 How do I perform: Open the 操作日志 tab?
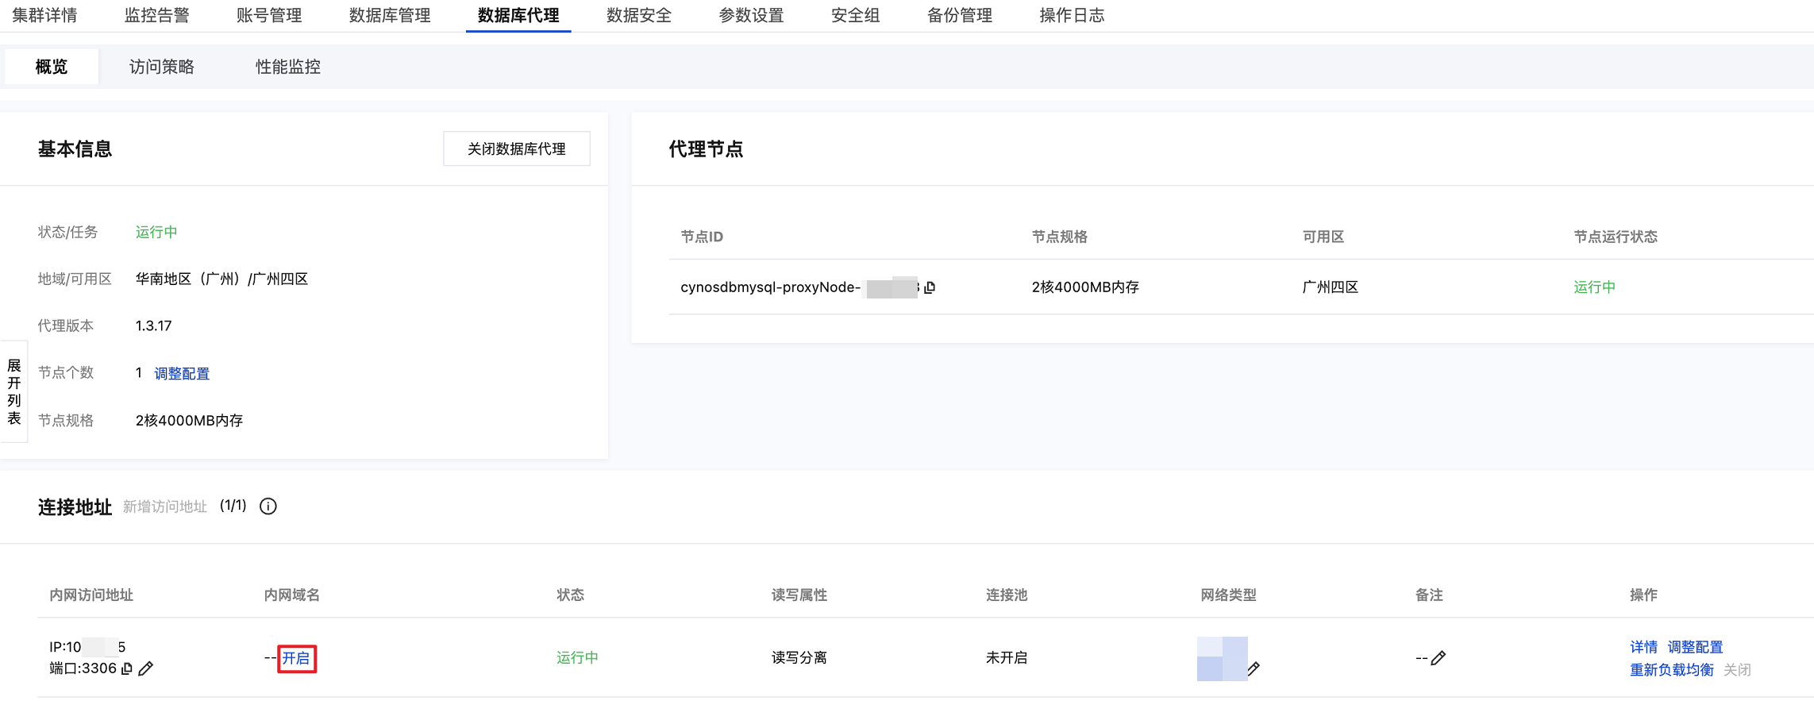(1072, 15)
